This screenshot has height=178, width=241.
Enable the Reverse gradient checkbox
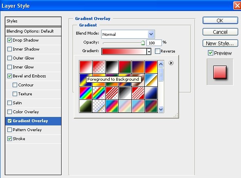(157, 51)
